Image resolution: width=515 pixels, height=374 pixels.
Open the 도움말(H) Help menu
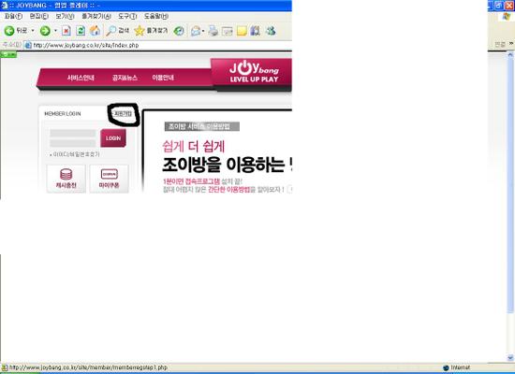click(156, 16)
